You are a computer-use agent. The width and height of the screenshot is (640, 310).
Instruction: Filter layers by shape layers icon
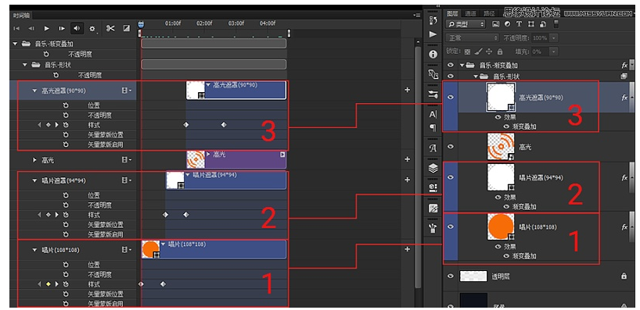point(531,24)
